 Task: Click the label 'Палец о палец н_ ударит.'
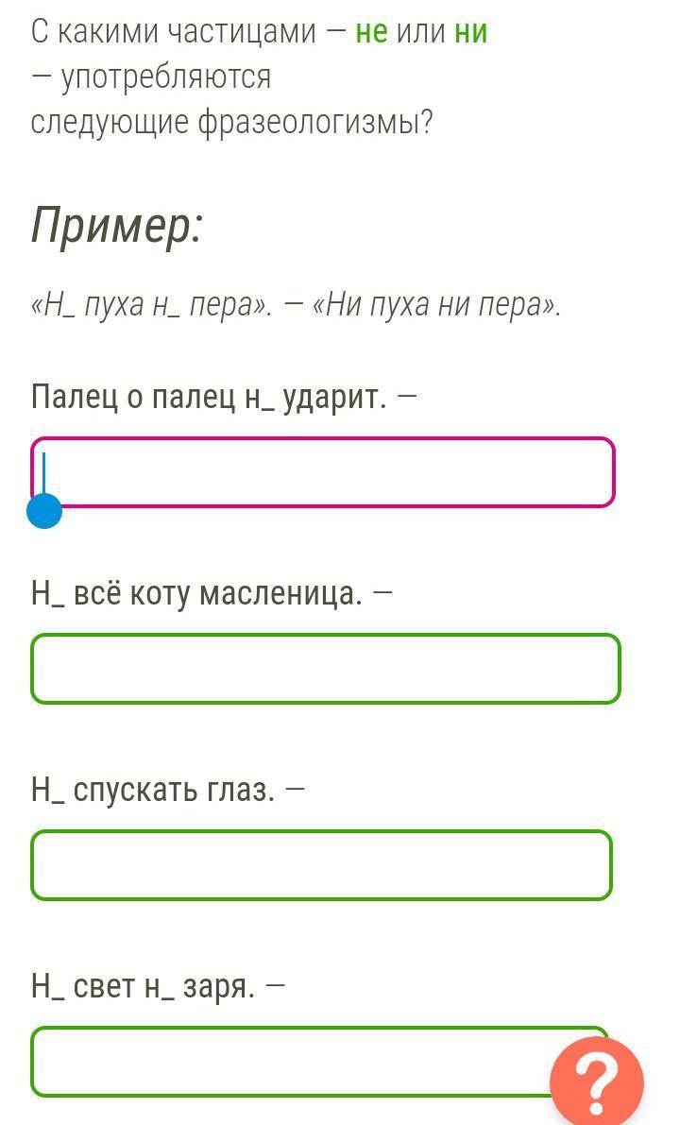click(209, 397)
